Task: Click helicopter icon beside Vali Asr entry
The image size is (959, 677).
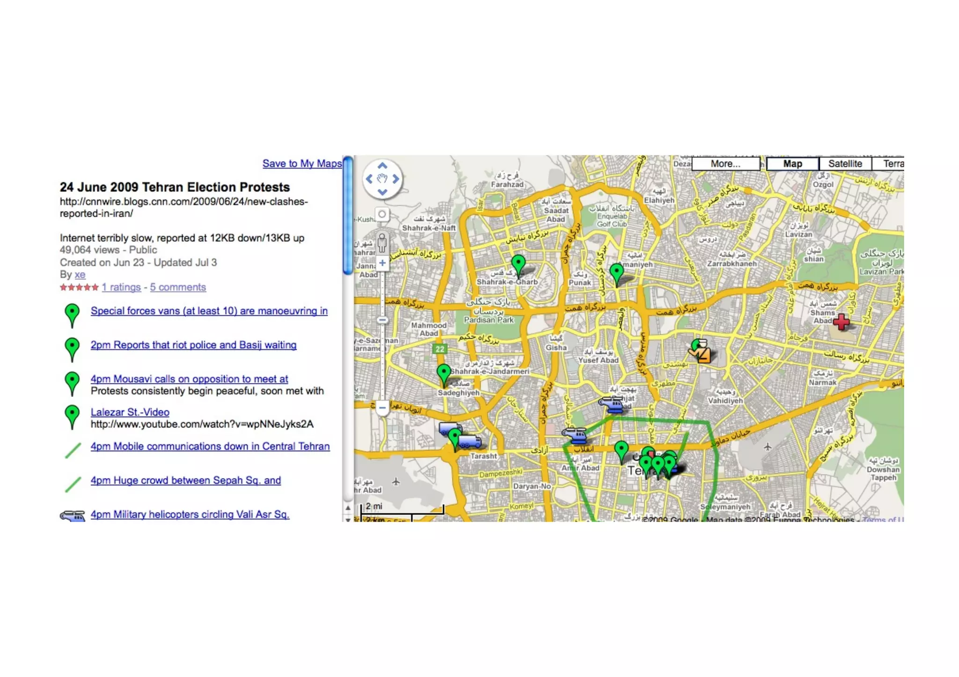Action: coord(72,516)
